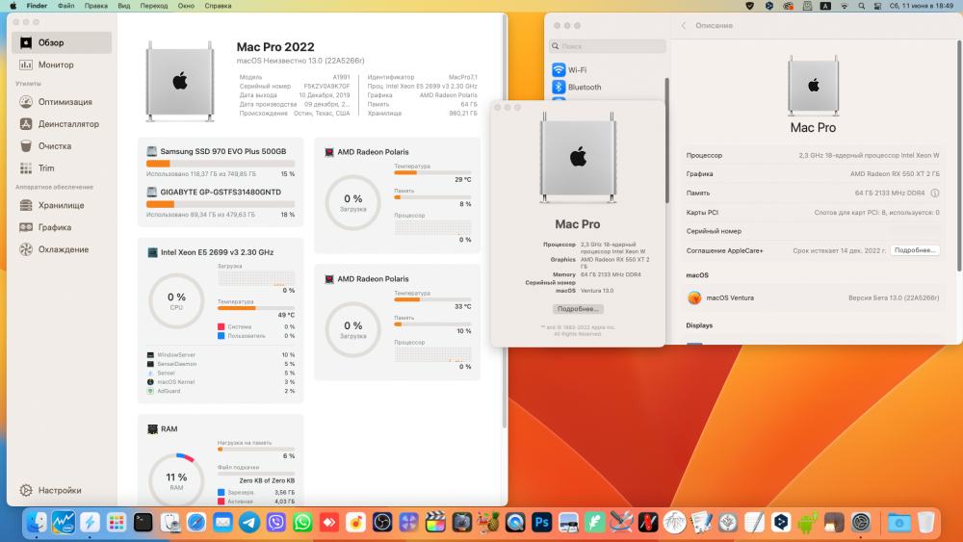
Task: Launch Final Cut Pro from the Dock
Action: (435, 523)
